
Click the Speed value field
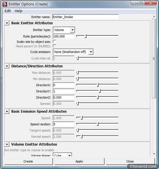click(64, 118)
